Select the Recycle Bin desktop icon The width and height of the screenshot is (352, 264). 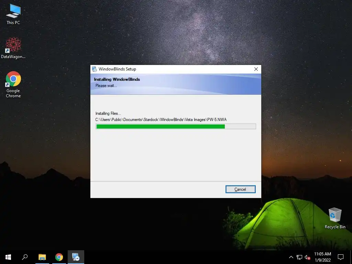pyautogui.click(x=335, y=218)
